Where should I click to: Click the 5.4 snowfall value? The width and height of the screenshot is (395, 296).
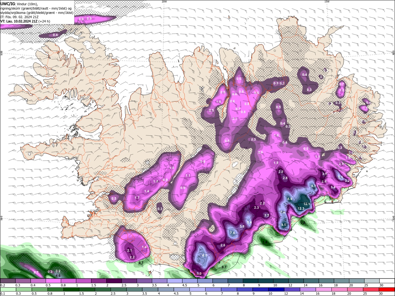[250, 222]
